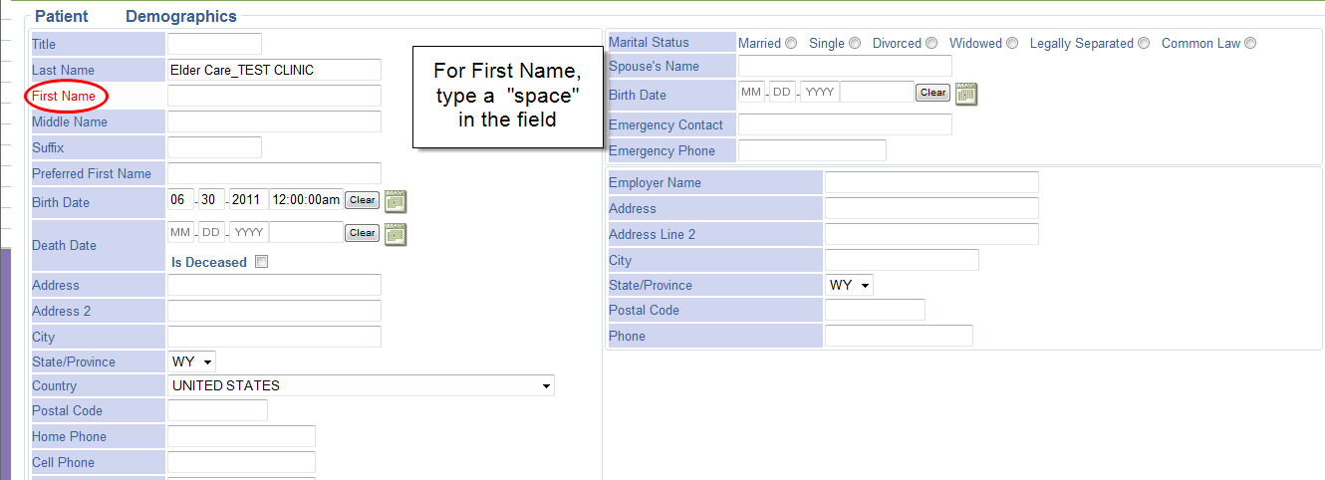1325x480 pixels.
Task: Select the Single marital status option
Action: point(855,43)
